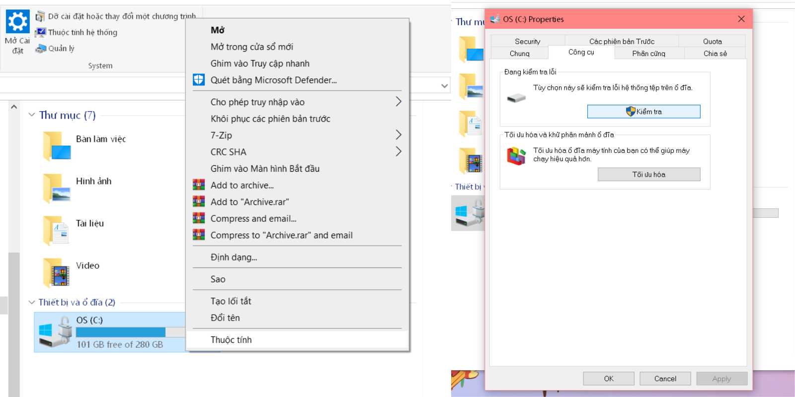
Task: Select Định dạng... in context menu
Action: (234, 258)
